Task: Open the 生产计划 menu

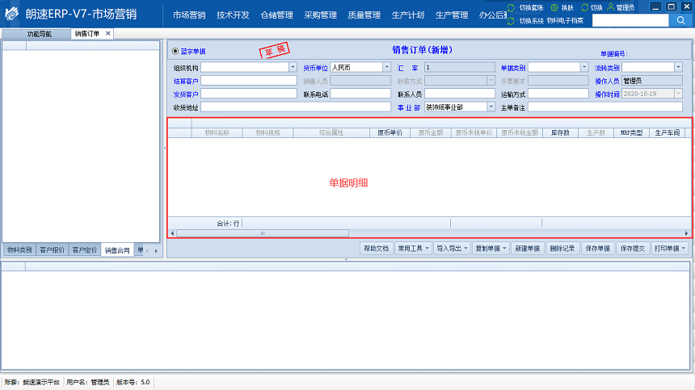Action: point(408,15)
